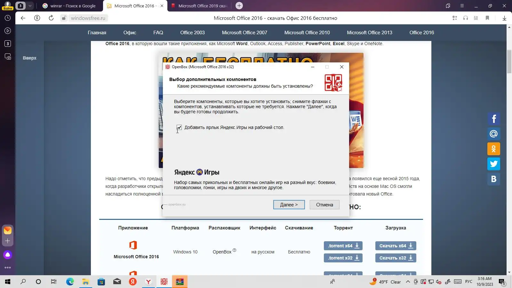Open the Главная menu item

click(97, 33)
